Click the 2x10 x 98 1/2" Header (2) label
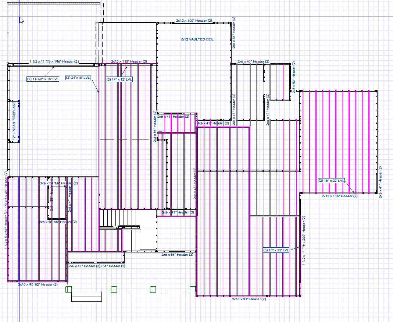This screenshot has height=322, width=393. (x=38, y=284)
